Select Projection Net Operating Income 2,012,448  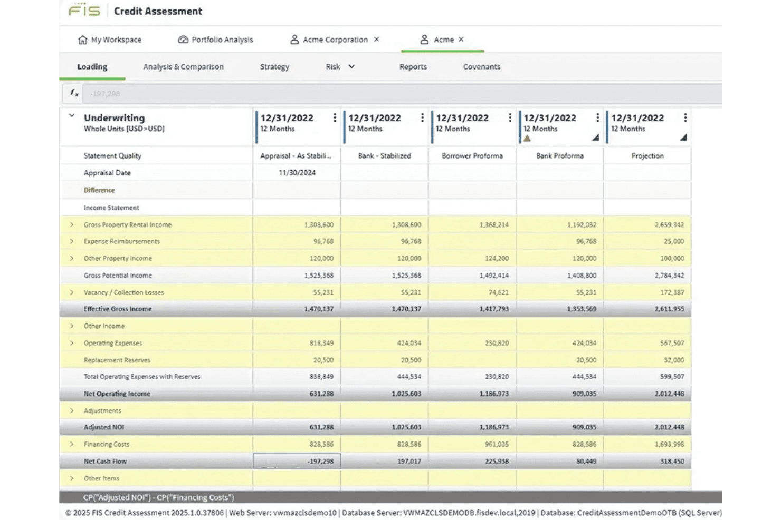(647, 394)
